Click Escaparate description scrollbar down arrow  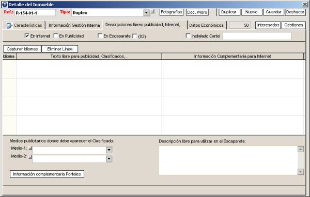(x=301, y=172)
